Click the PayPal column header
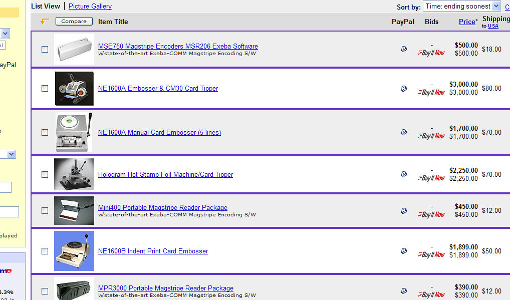 403,22
